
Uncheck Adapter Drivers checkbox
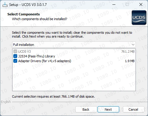(x=15, y=61)
